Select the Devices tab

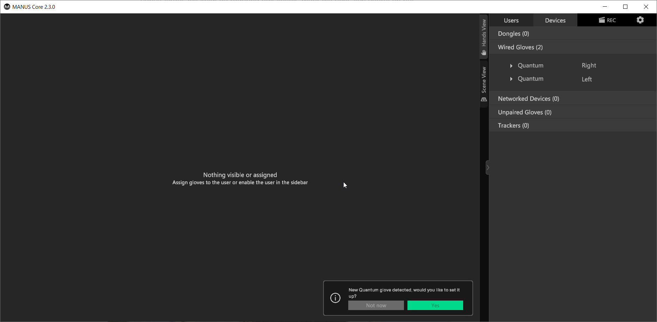pyautogui.click(x=555, y=20)
